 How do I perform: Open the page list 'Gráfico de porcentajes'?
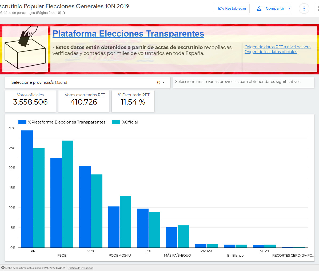[x=31, y=13]
